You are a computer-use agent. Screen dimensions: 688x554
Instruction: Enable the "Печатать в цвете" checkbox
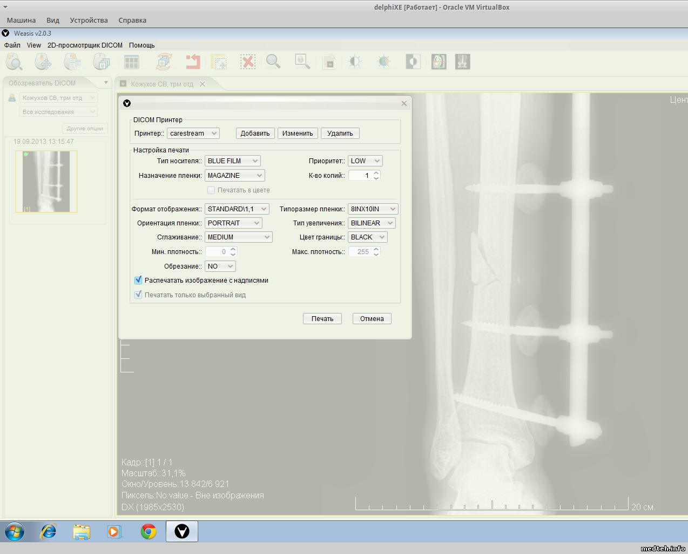pyautogui.click(x=212, y=190)
